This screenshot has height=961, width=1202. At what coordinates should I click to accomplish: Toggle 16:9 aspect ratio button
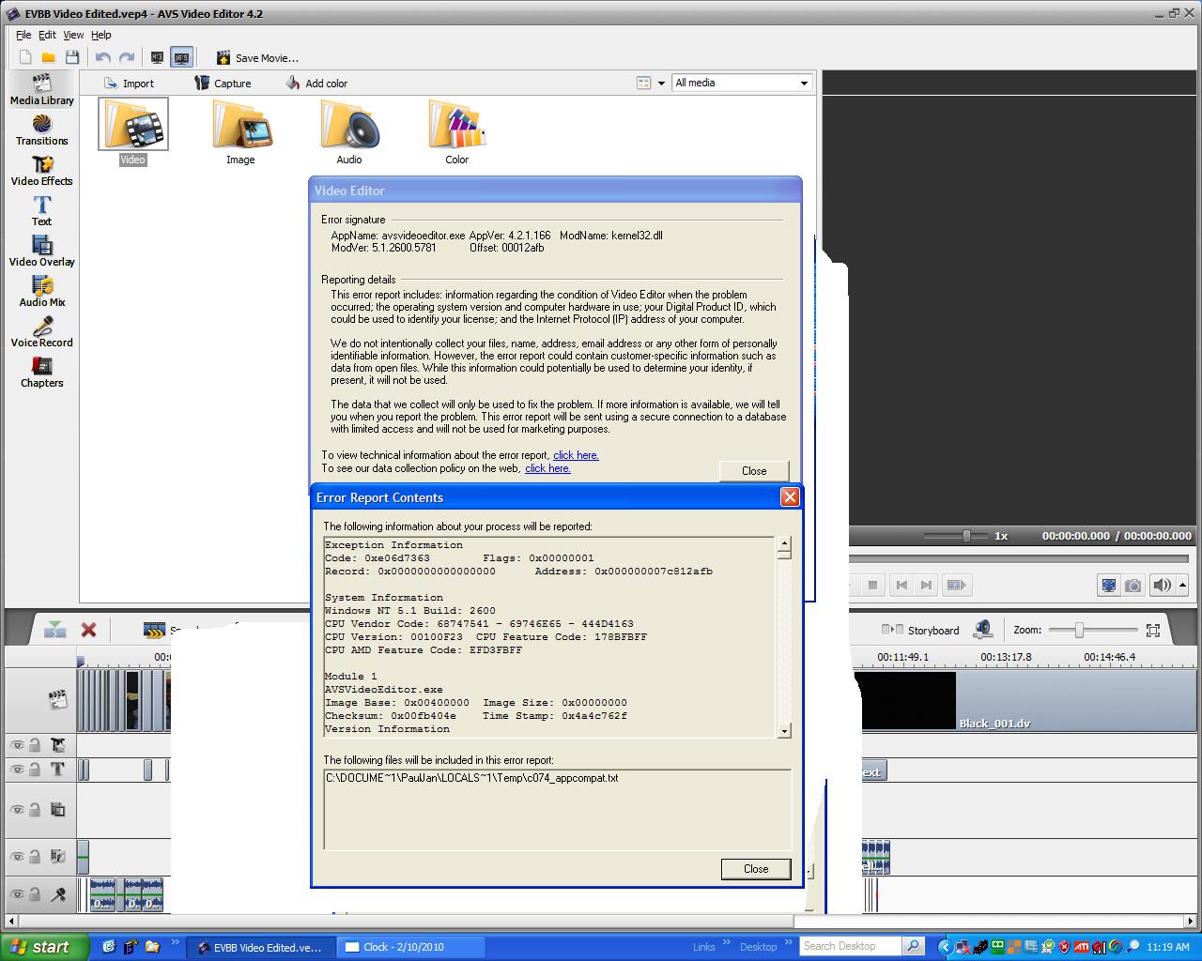click(x=181, y=58)
